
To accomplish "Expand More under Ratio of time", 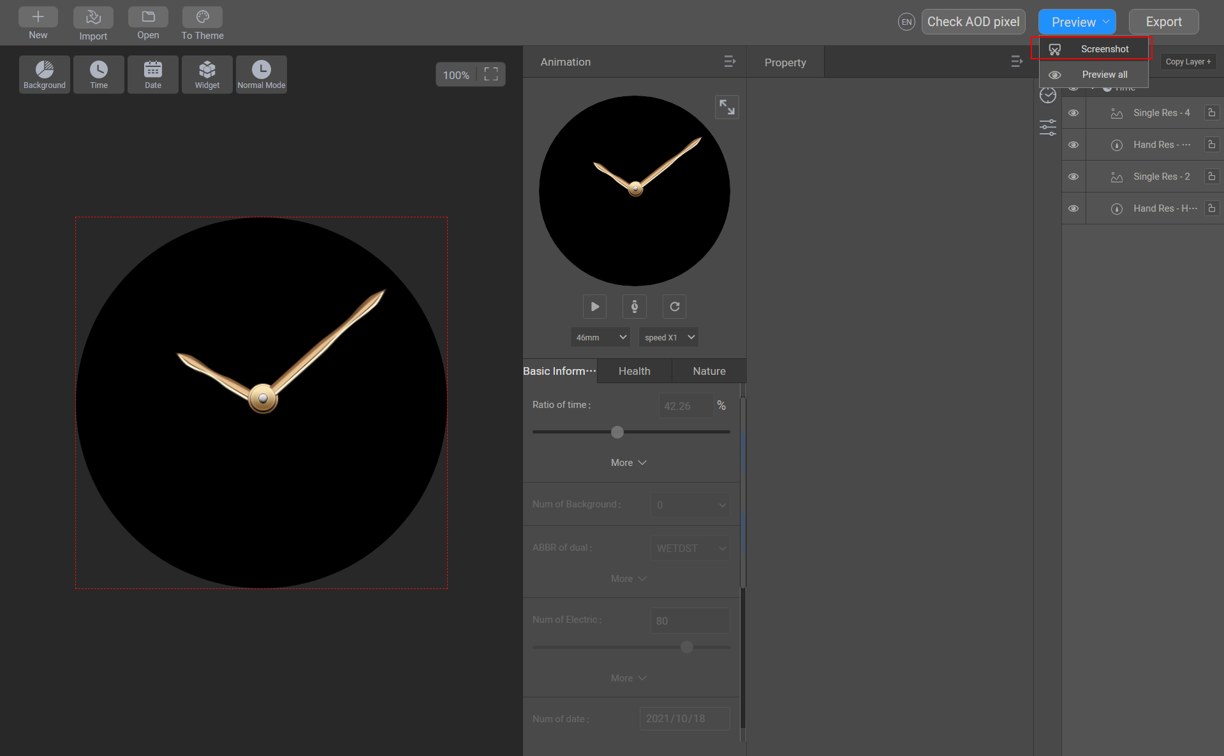I will pyautogui.click(x=628, y=462).
